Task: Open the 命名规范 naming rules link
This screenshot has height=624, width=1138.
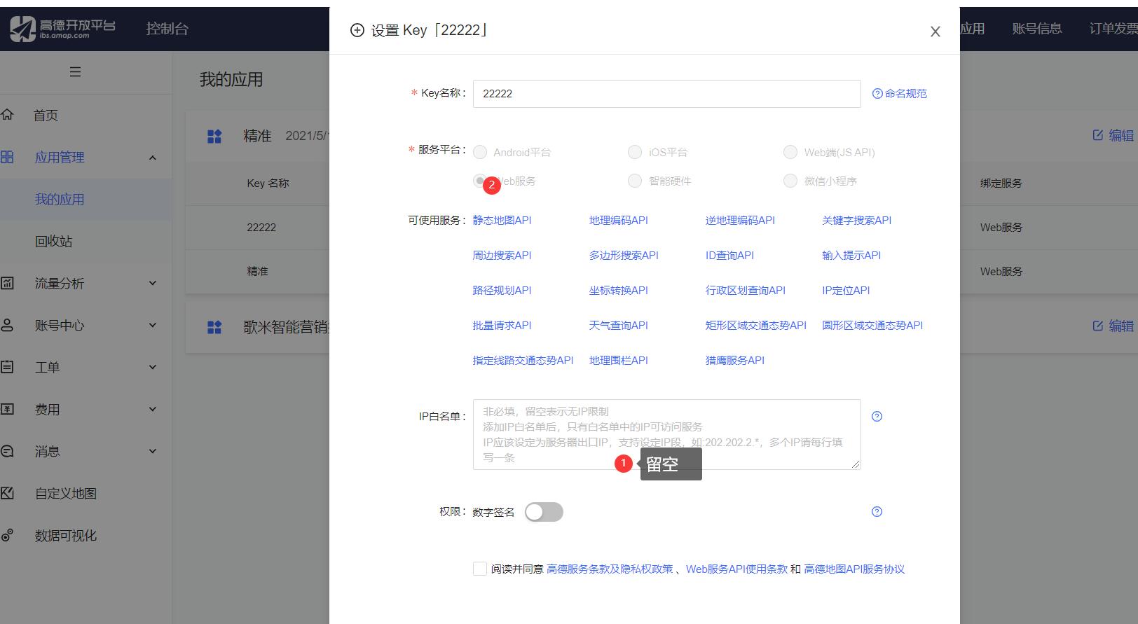Action: coord(900,94)
